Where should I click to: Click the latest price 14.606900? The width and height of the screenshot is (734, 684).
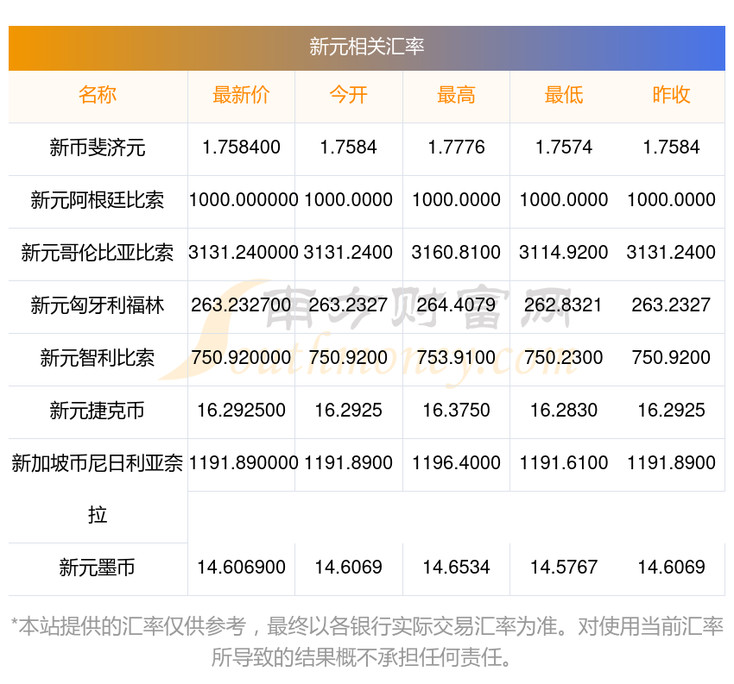coord(241,567)
